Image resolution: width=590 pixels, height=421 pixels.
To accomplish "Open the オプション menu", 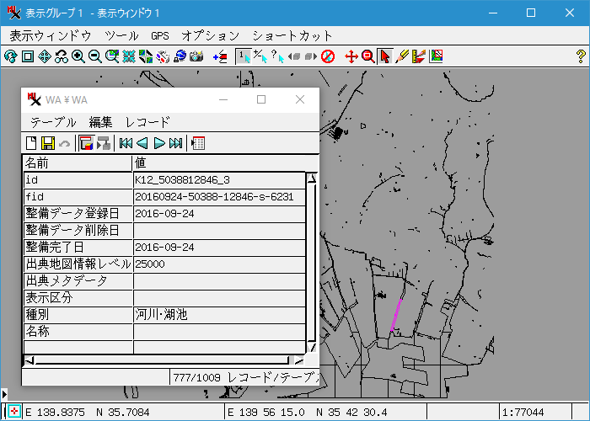I will point(210,36).
